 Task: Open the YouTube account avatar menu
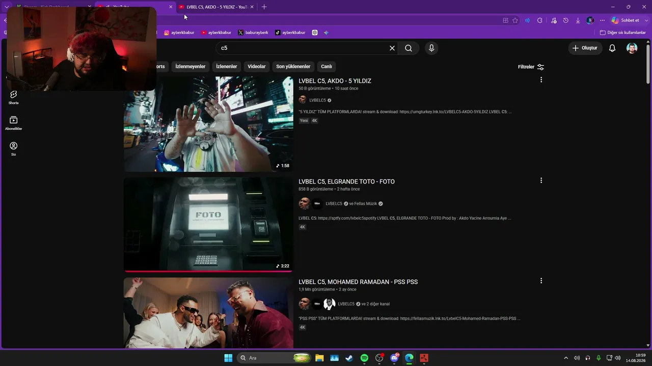point(632,48)
